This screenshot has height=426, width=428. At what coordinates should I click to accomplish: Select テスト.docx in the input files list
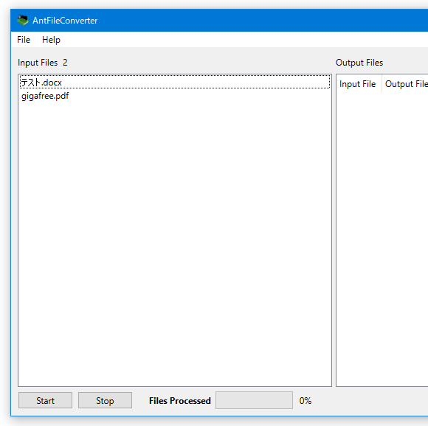(175, 82)
